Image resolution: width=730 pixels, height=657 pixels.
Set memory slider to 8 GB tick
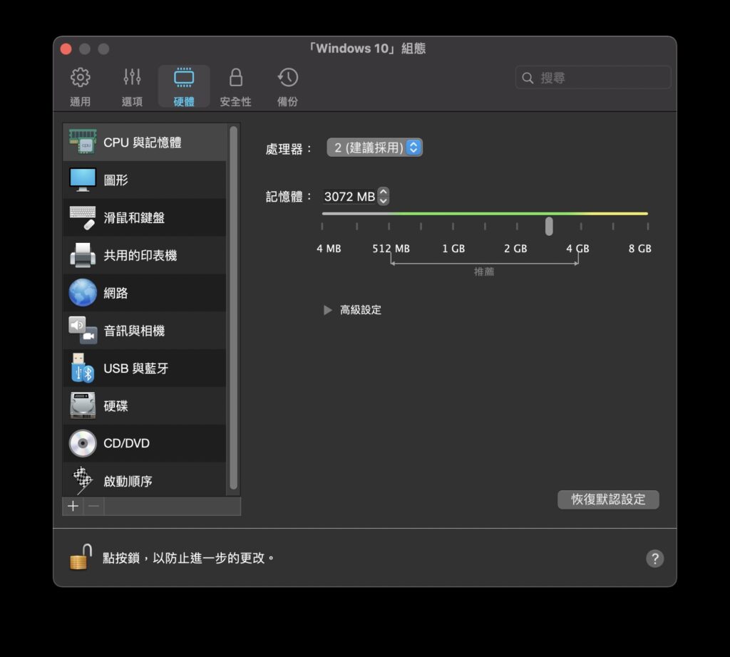[x=647, y=226]
